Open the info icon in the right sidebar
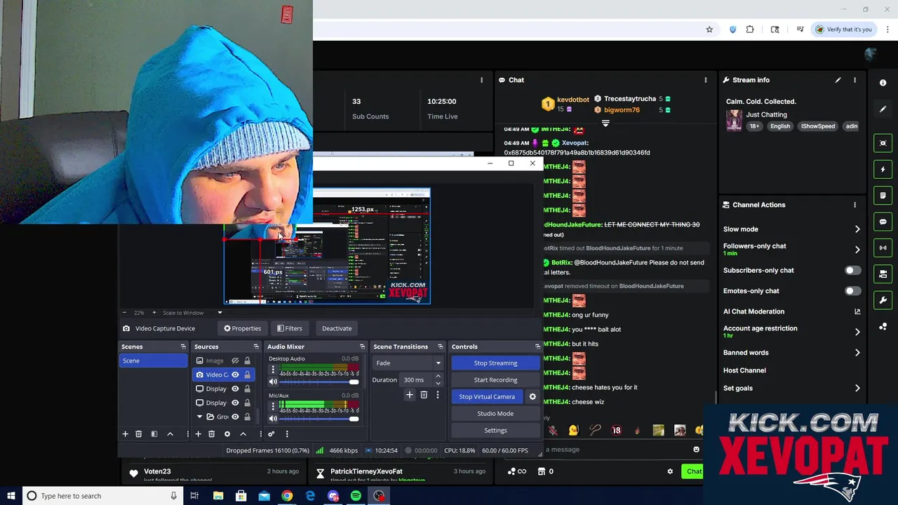The height and width of the screenshot is (505, 898). pos(883,83)
